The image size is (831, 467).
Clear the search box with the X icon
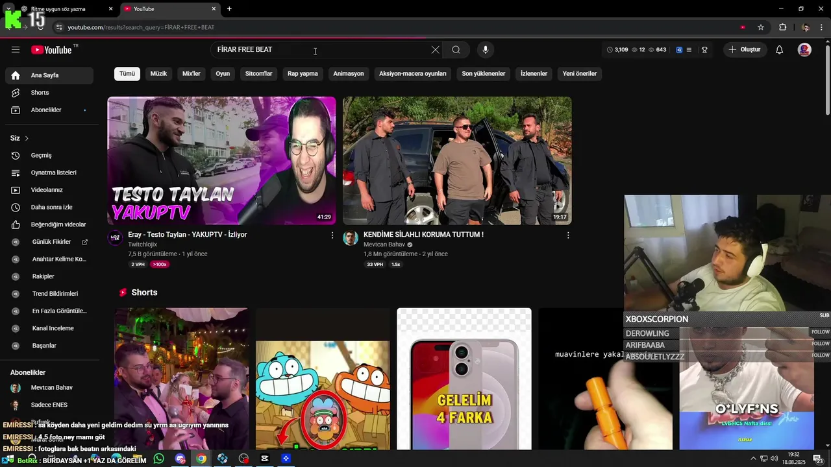pos(435,50)
